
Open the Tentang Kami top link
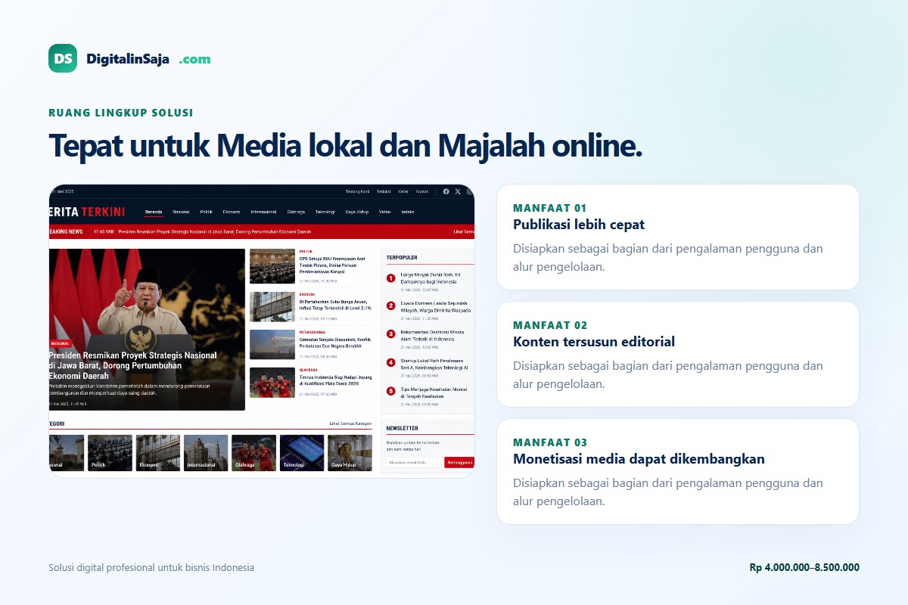click(x=356, y=191)
